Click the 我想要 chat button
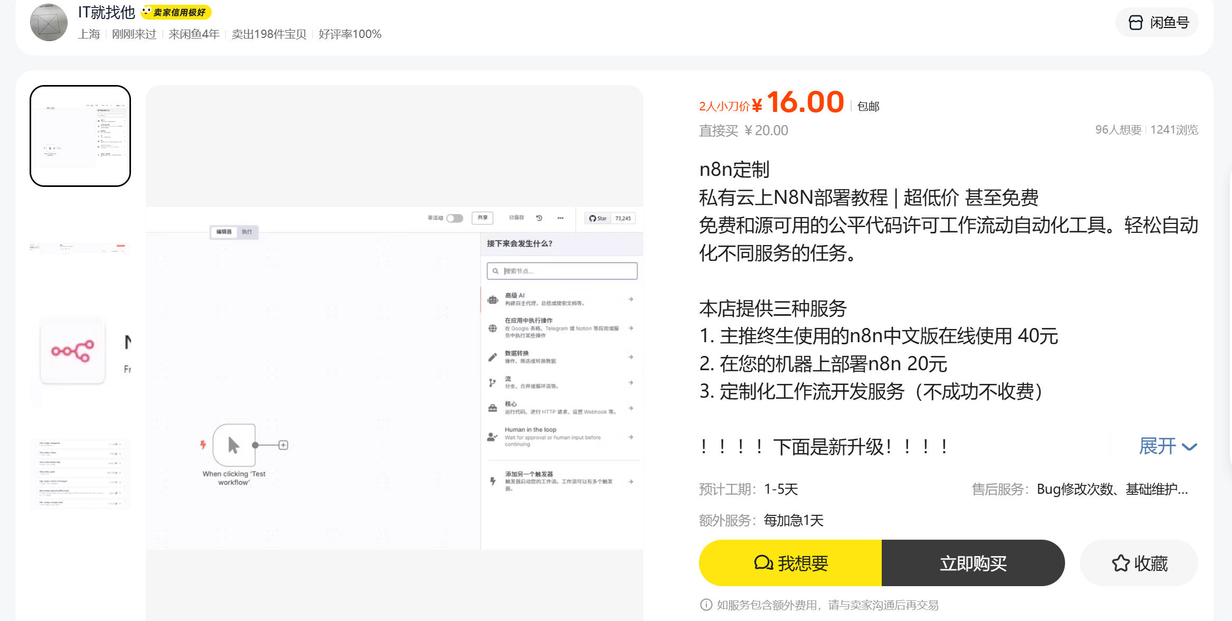 pyautogui.click(x=790, y=563)
